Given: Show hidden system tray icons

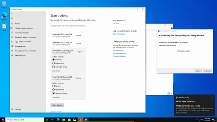Looking at the screenshot, I should point(197,120).
